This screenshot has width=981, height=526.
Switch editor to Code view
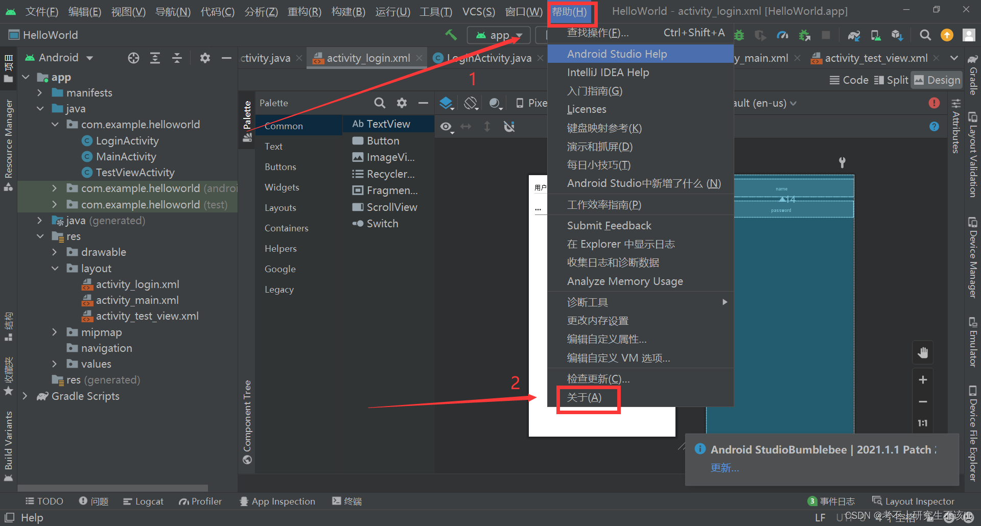pyautogui.click(x=849, y=80)
